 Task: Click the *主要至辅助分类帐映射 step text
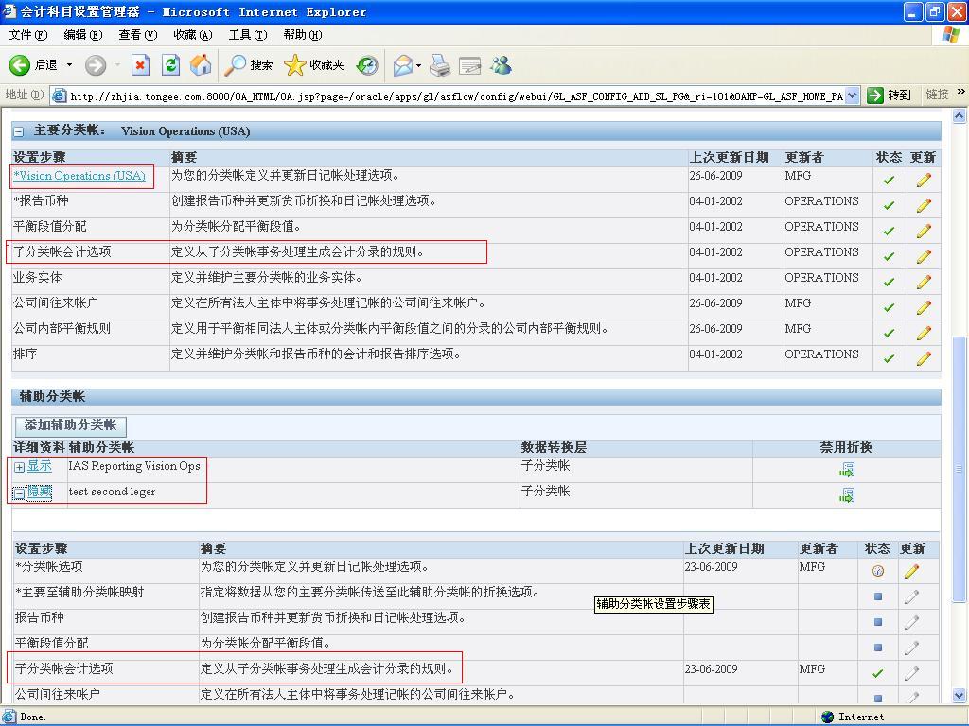[79, 593]
